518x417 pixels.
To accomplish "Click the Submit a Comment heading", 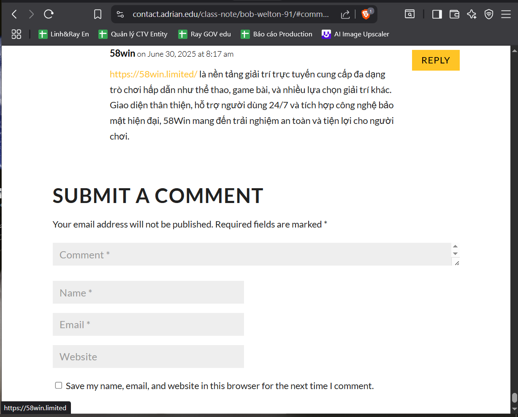I will (158, 196).
